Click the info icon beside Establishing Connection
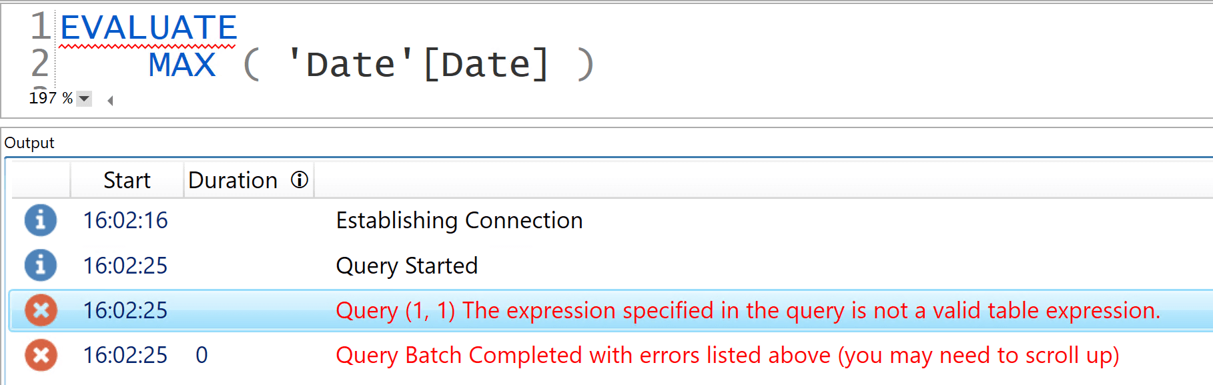 (41, 220)
